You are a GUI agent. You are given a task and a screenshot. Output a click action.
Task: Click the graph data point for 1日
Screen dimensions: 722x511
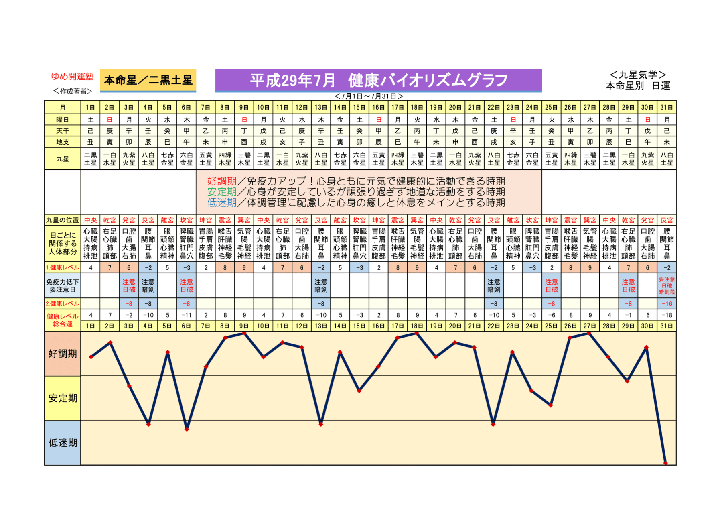[x=91, y=357]
